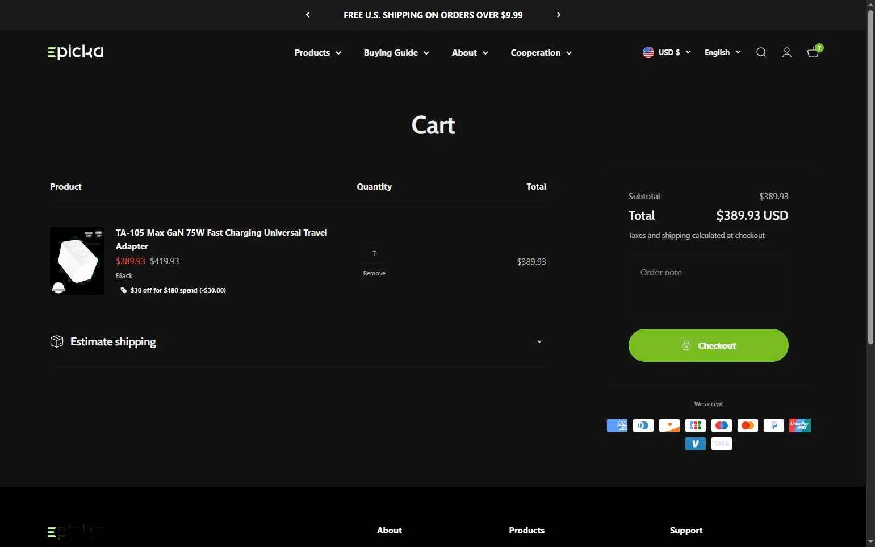
Task: Expand the Estimate shipping section
Action: 298,341
